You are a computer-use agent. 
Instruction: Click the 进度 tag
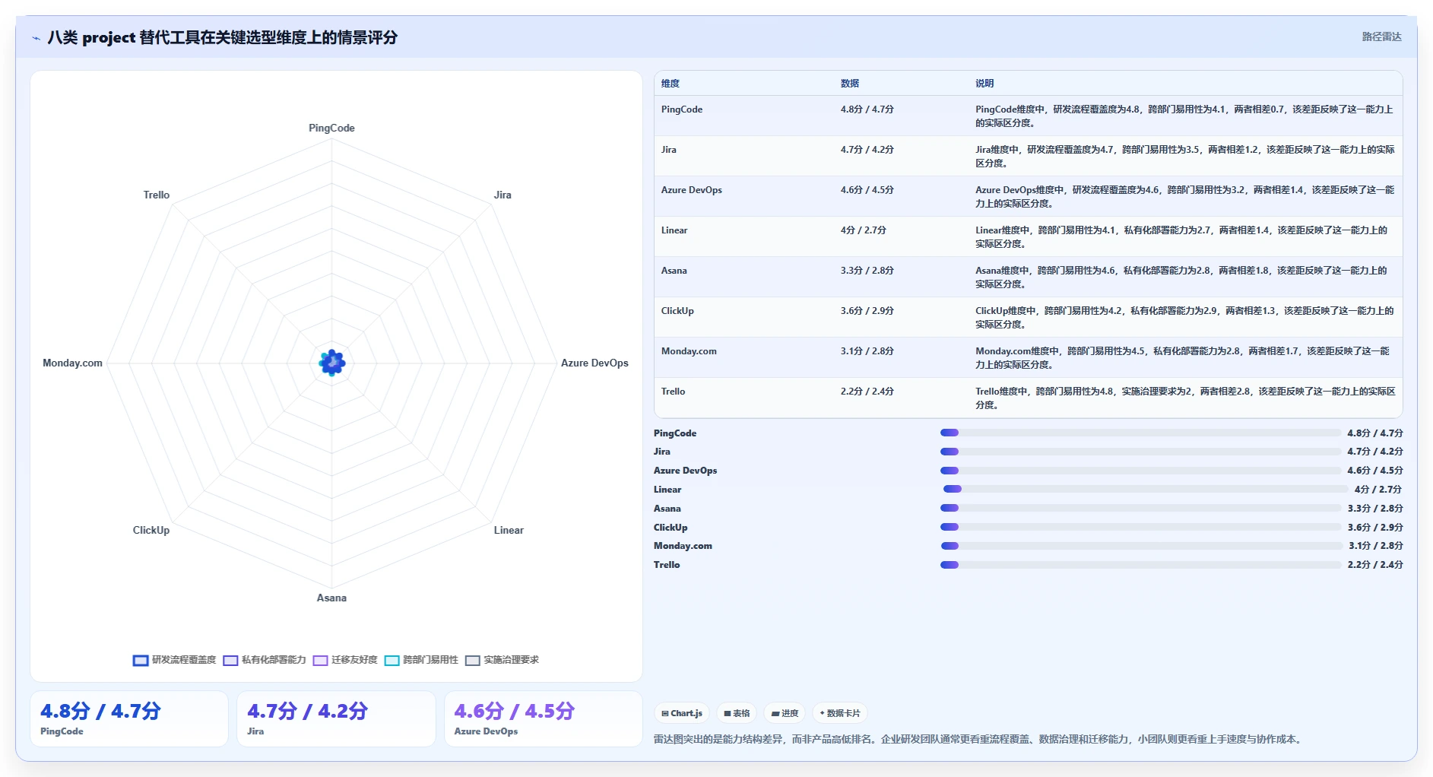tap(785, 713)
